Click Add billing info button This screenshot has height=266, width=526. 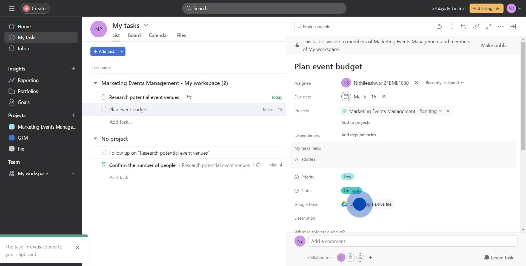(x=487, y=9)
